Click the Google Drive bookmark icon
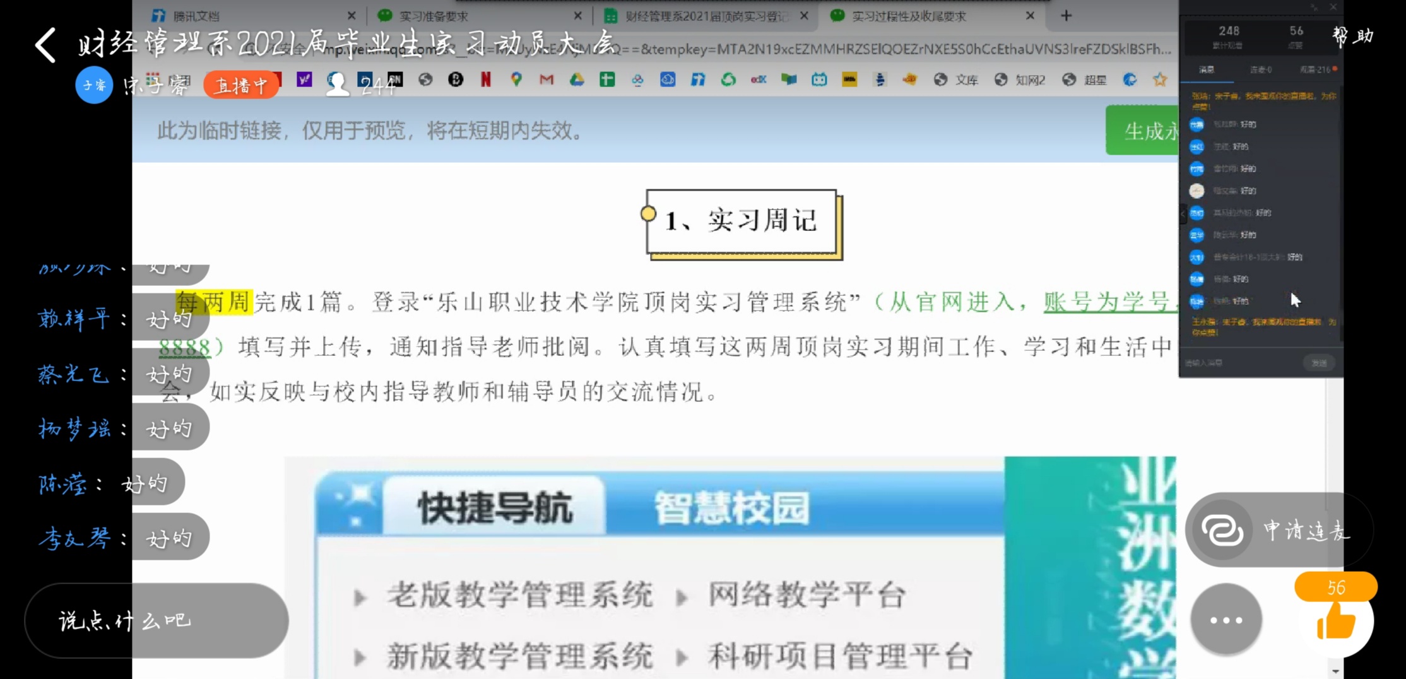1406x679 pixels. coord(577,80)
